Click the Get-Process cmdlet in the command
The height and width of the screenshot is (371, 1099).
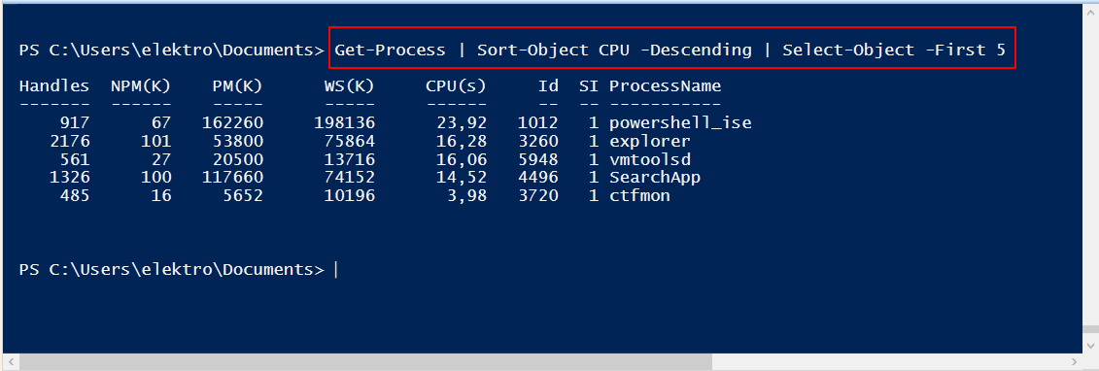pyautogui.click(x=390, y=50)
